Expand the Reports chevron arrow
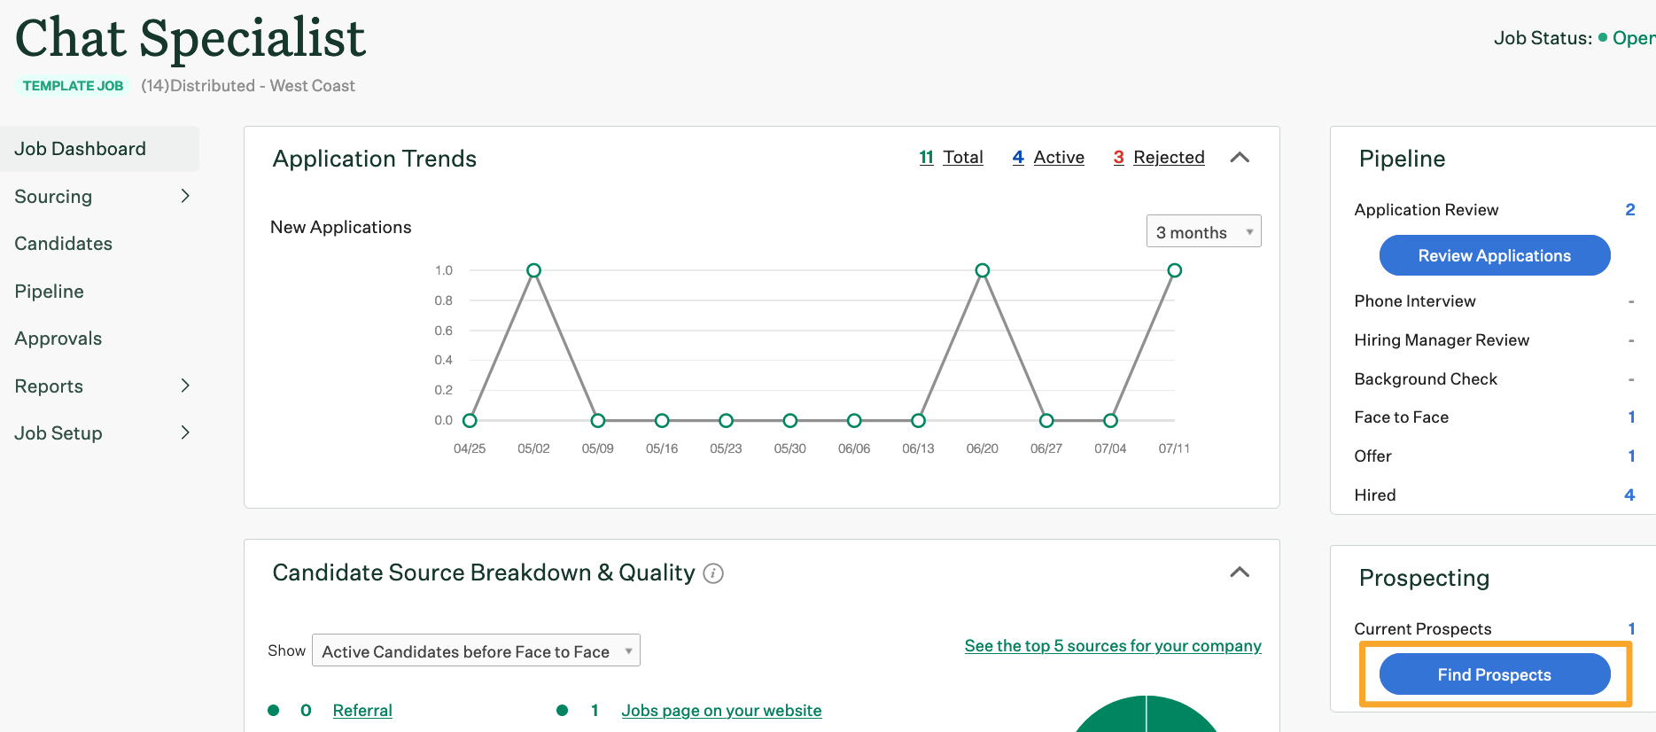 tap(185, 385)
